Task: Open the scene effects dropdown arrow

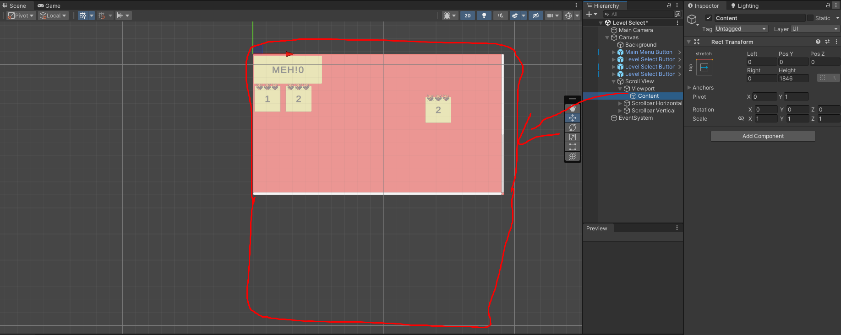Action: coord(524,16)
